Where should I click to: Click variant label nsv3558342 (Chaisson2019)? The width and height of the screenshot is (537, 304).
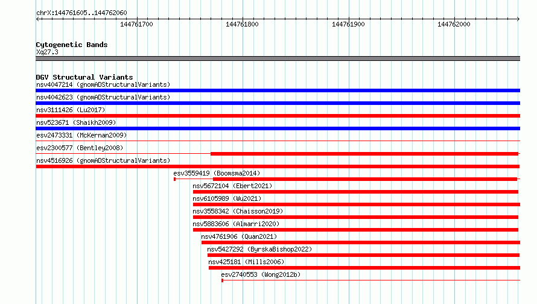point(238,211)
